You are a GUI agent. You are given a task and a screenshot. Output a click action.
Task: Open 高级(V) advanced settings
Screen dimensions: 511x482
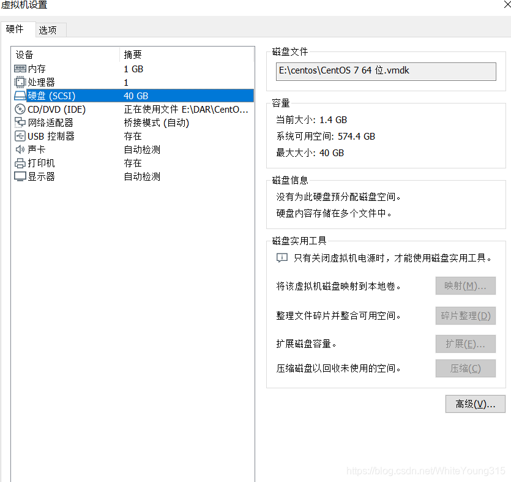(474, 404)
